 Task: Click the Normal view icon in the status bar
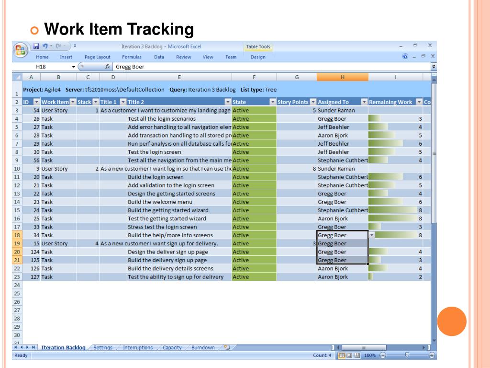pyautogui.click(x=342, y=356)
